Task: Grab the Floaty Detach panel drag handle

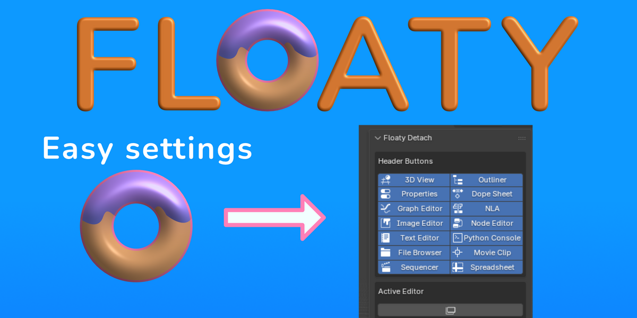Action: (521, 138)
